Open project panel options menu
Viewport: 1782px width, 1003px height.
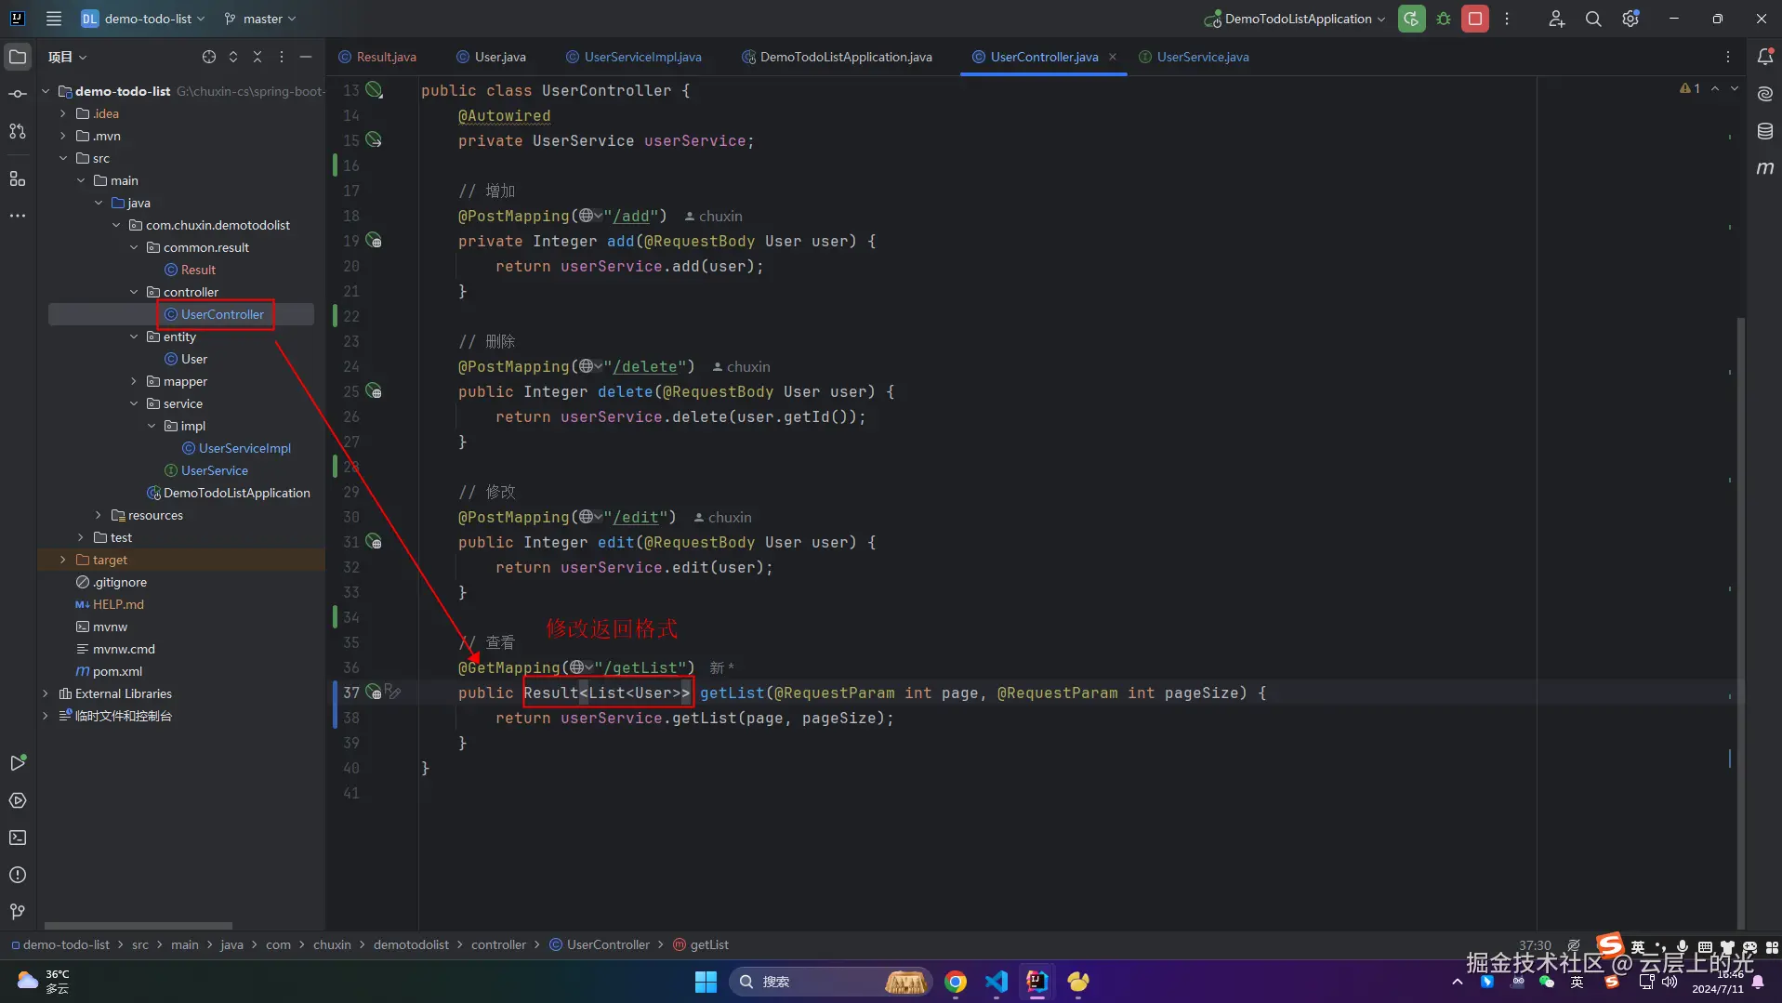point(282,57)
